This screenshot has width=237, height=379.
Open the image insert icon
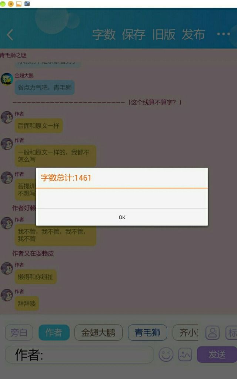(185, 355)
